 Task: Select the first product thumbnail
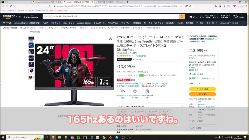point(31,39)
